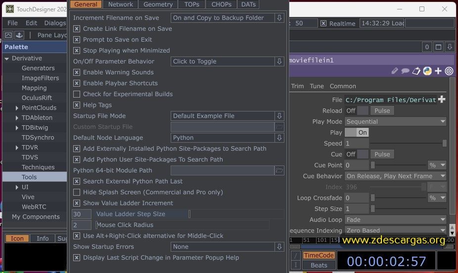The width and height of the screenshot is (458, 273).
Task: Open the File menu
Action: point(12,23)
